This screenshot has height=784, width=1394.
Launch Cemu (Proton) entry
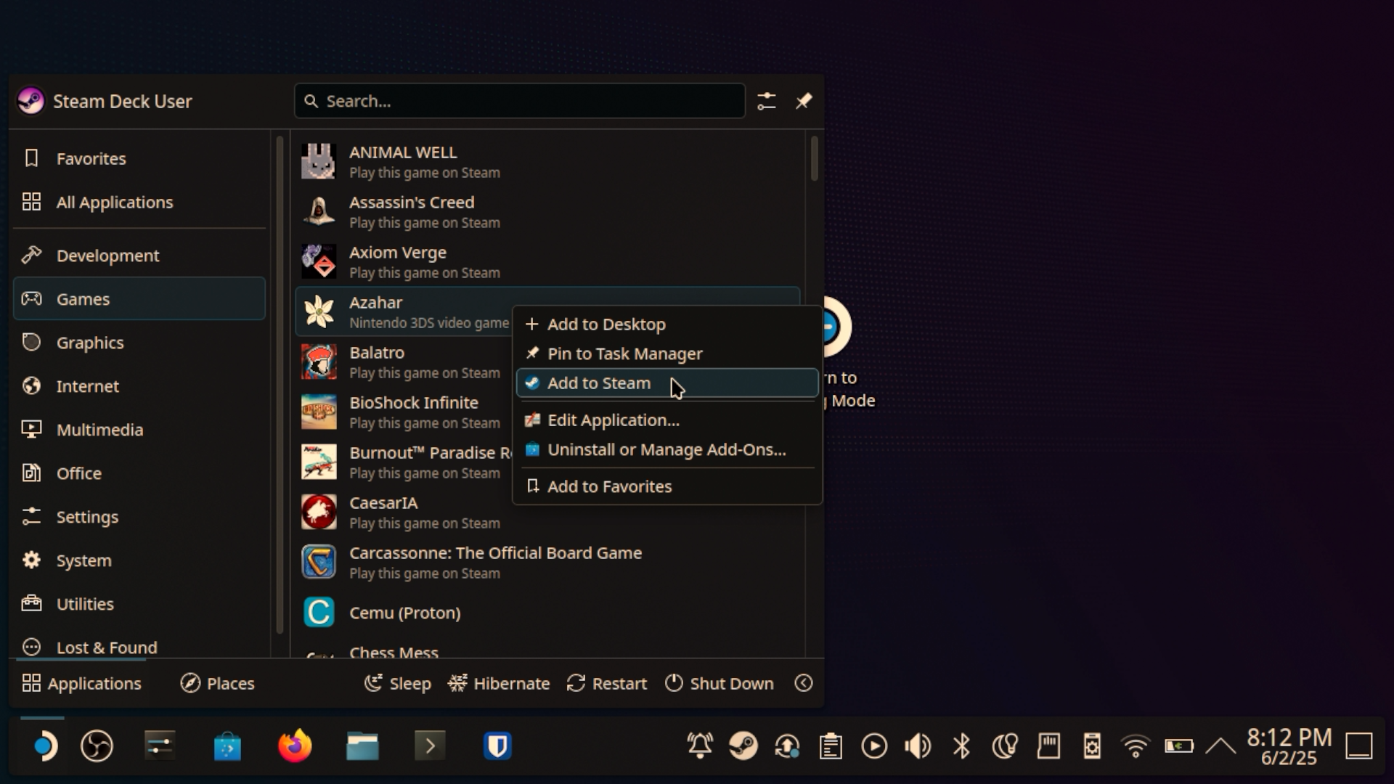tap(547, 612)
